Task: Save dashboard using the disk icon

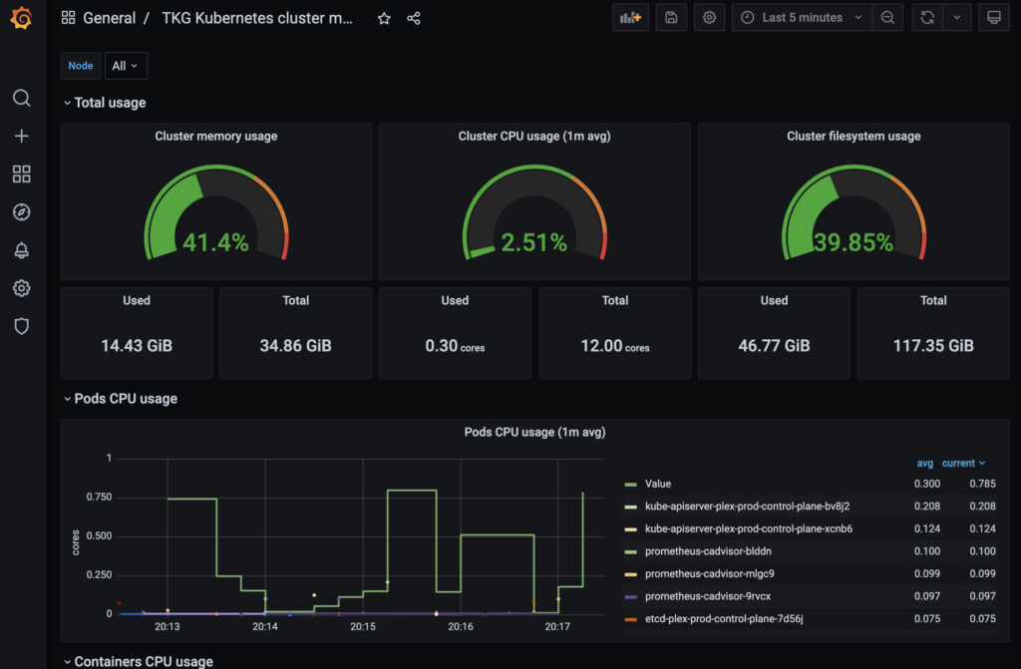Action: point(671,18)
